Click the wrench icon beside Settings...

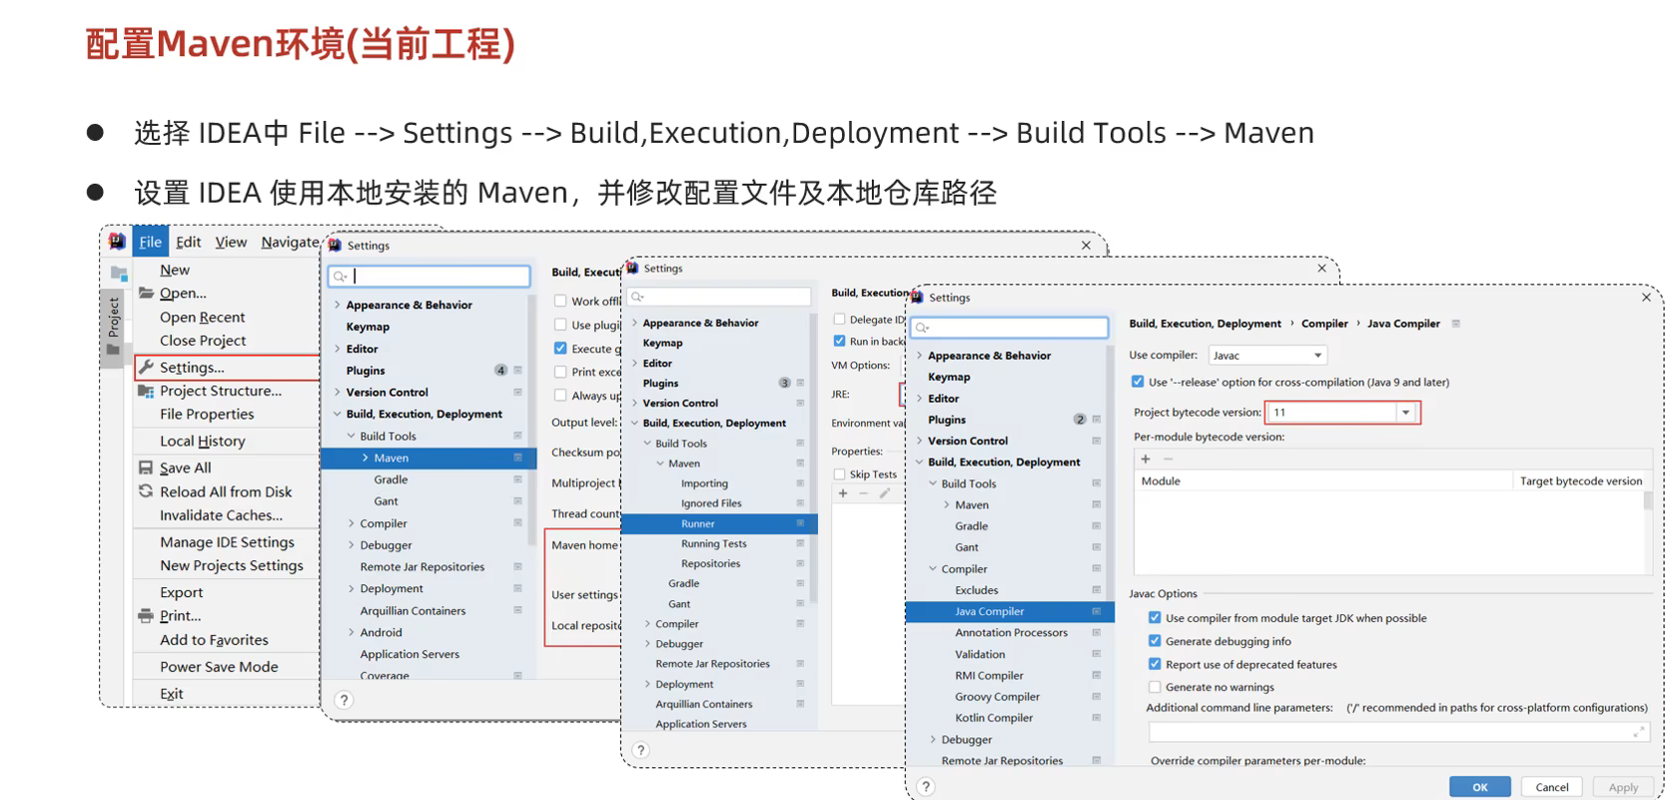147,367
